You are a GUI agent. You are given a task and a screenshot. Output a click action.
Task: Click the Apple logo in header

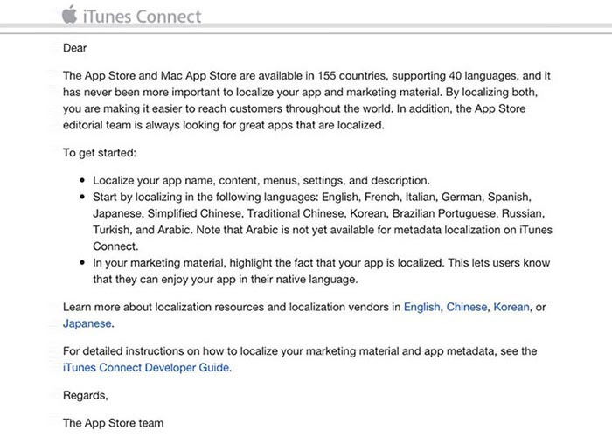coord(69,15)
